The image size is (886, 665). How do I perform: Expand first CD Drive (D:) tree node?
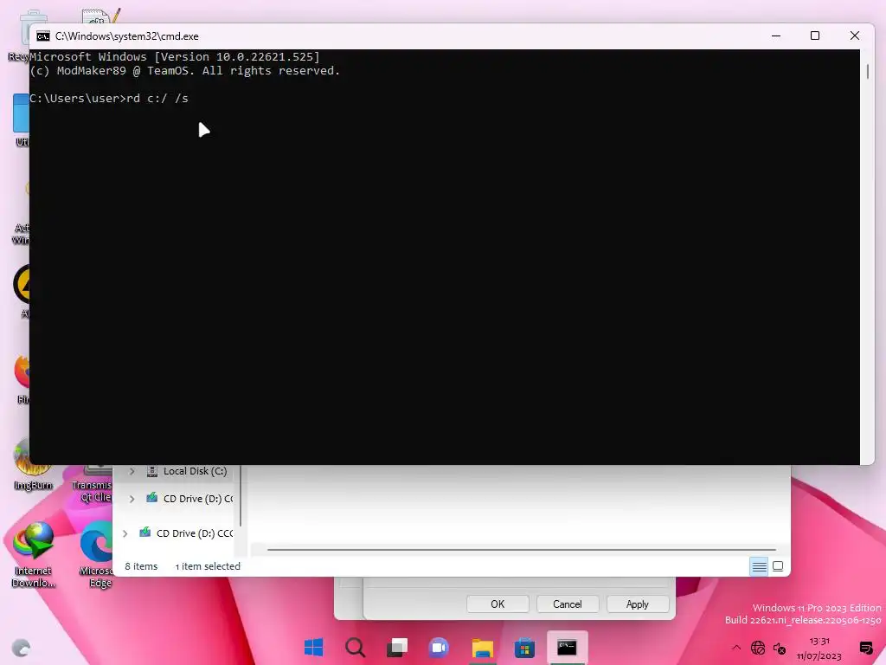tap(132, 499)
